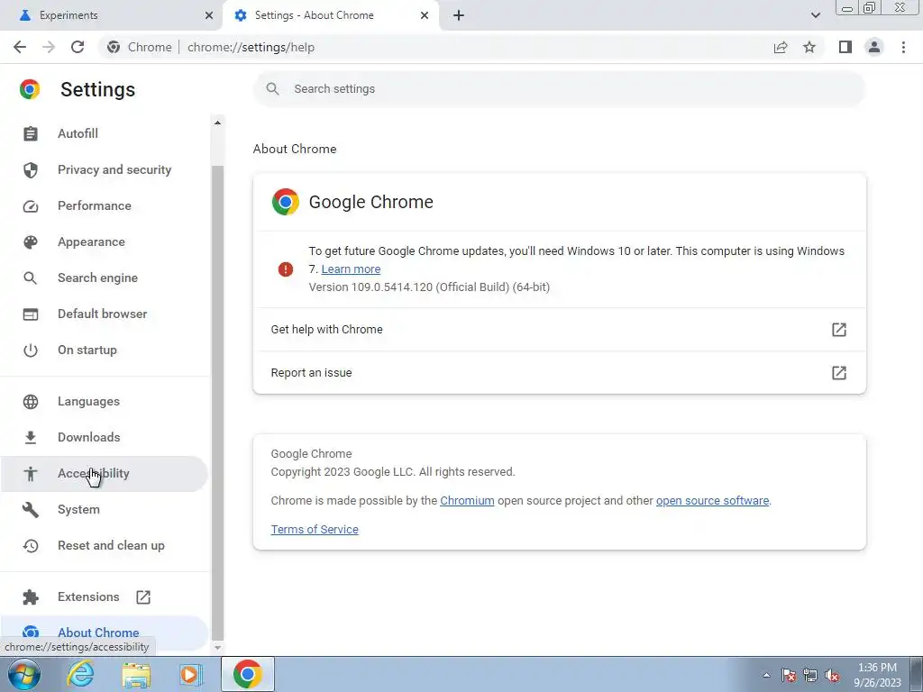Open the Autofill settings section
This screenshot has height=692, width=923.
pos(105,133)
